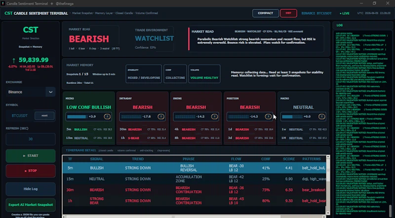395x218 pixels.
Task: Open info icon on Swing card
Action: (x=214, y=116)
